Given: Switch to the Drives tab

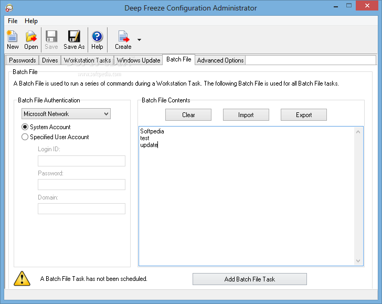Looking at the screenshot, I should point(50,60).
